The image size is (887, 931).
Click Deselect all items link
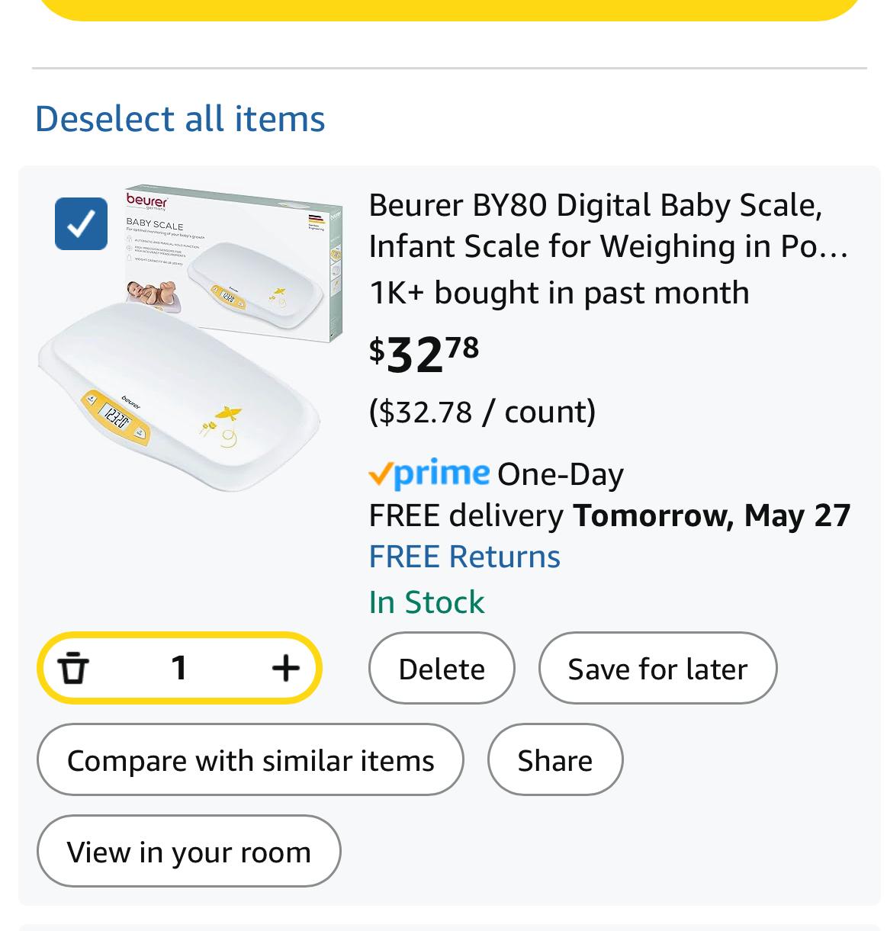[x=180, y=119]
